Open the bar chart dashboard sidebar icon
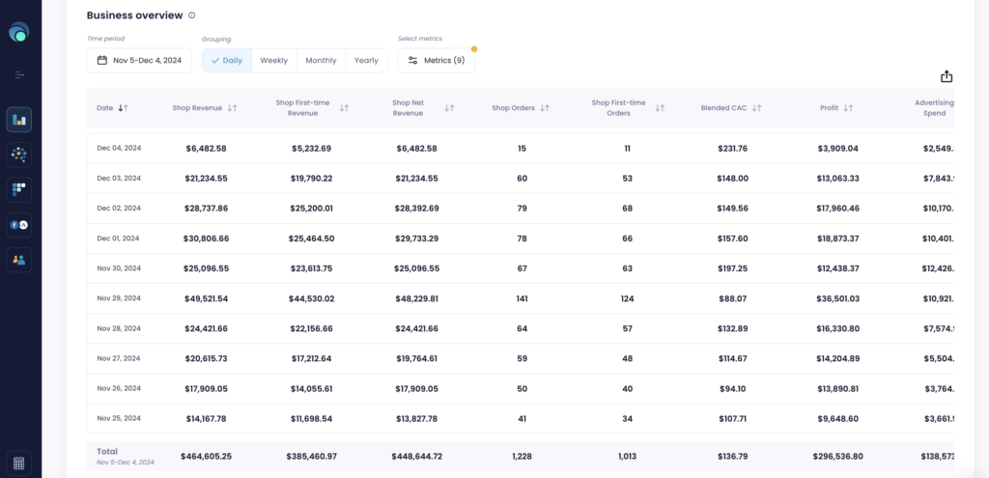 [x=19, y=120]
